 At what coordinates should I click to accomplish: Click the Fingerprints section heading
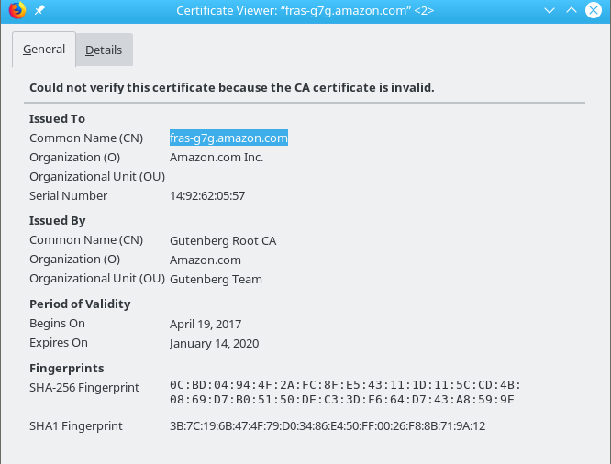(65, 368)
